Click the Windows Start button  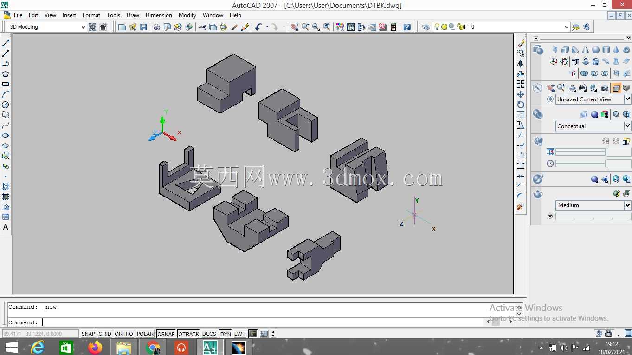11,347
